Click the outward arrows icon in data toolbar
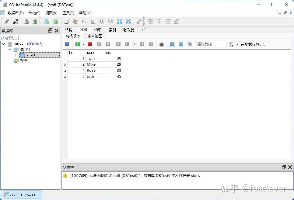 (x=181, y=44)
